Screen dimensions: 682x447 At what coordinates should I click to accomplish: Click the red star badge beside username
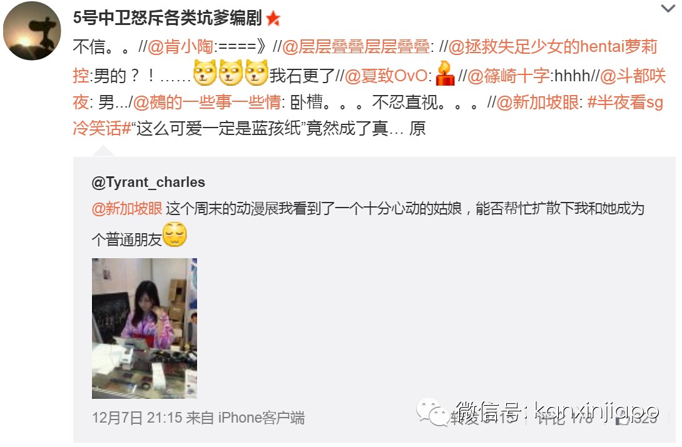point(273,18)
